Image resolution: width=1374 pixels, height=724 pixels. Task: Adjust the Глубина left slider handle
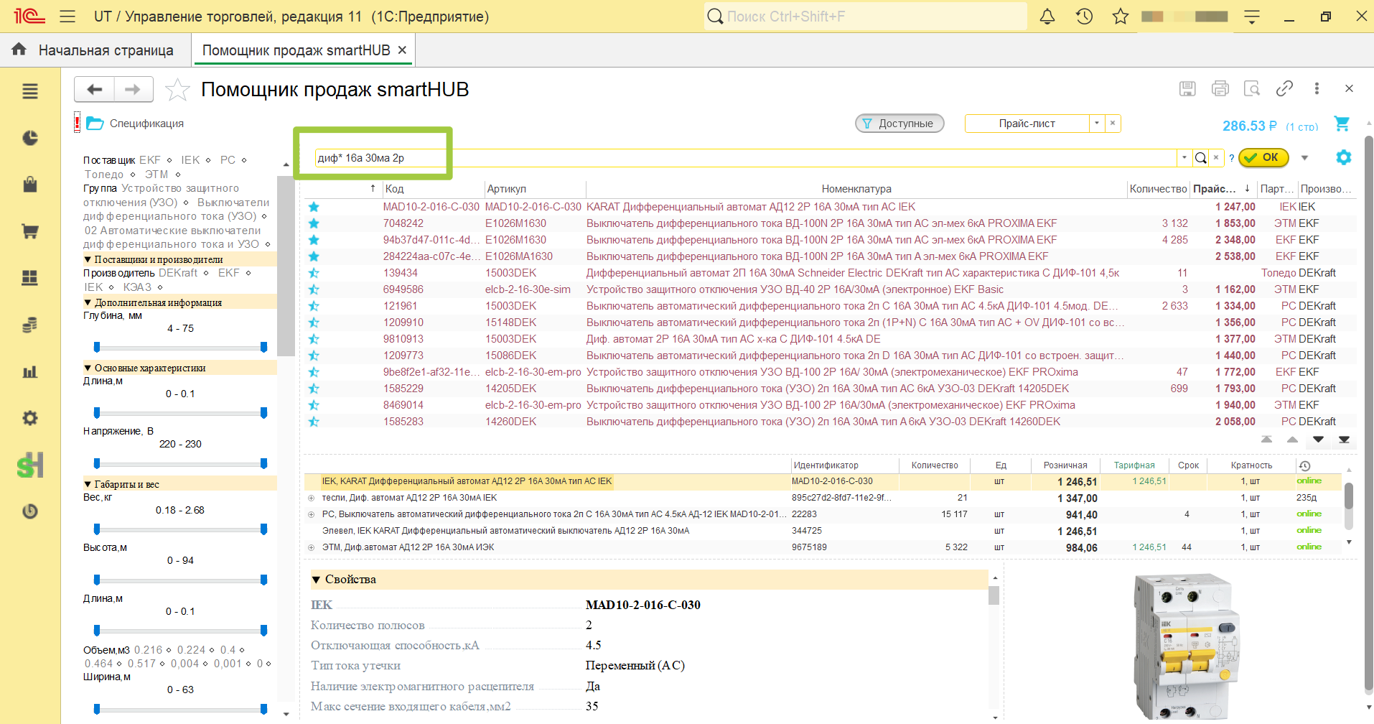[x=97, y=348]
